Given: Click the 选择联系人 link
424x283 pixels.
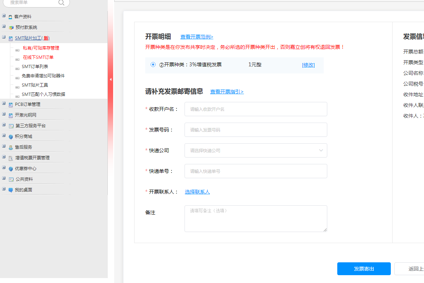Looking at the screenshot, I should (197, 192).
